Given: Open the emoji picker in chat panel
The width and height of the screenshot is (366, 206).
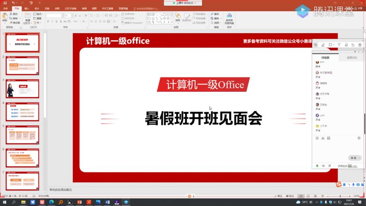Looking at the screenshot, I should click(x=317, y=138).
